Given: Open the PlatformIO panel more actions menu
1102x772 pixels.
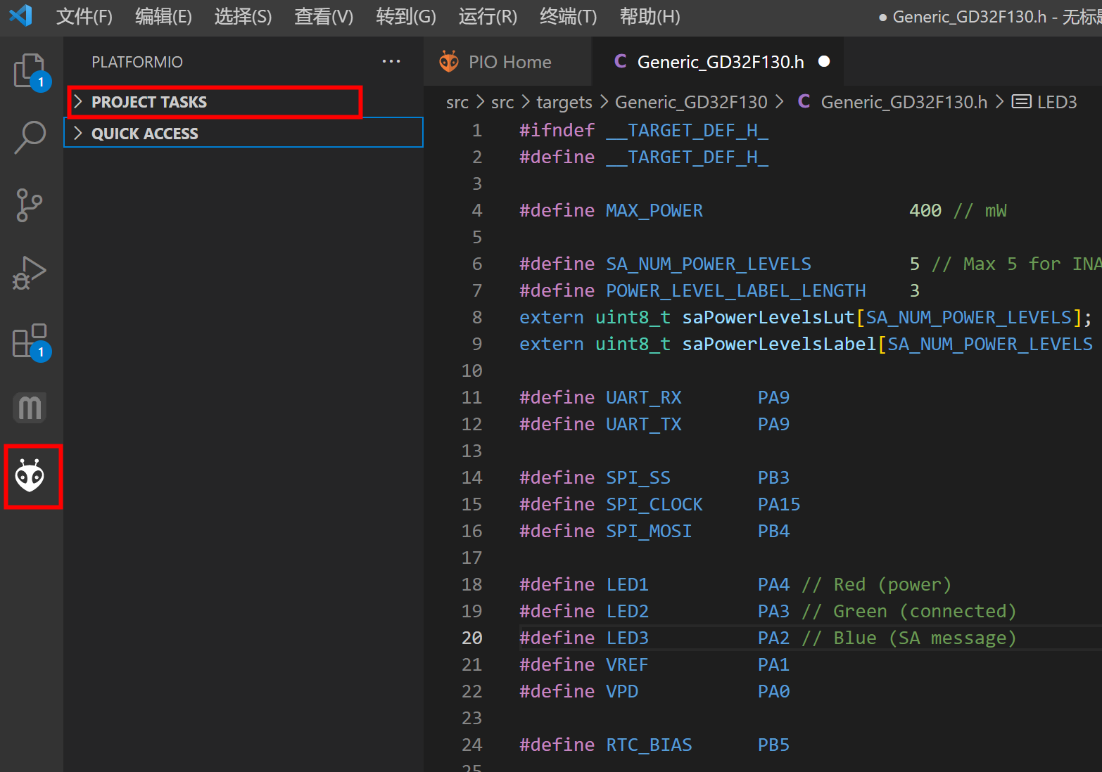Looking at the screenshot, I should point(391,62).
